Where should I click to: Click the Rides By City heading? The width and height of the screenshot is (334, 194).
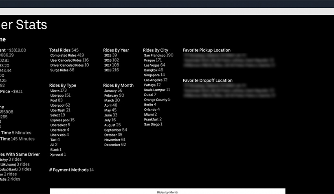click(156, 50)
